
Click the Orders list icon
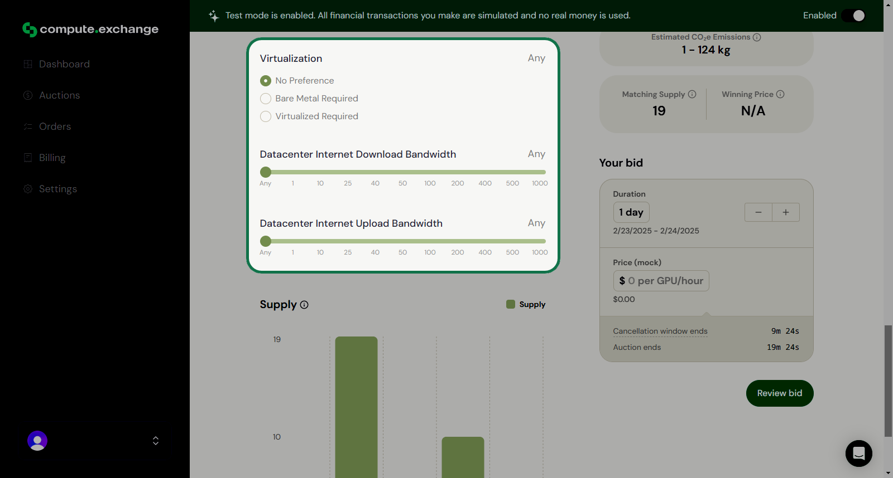28,126
